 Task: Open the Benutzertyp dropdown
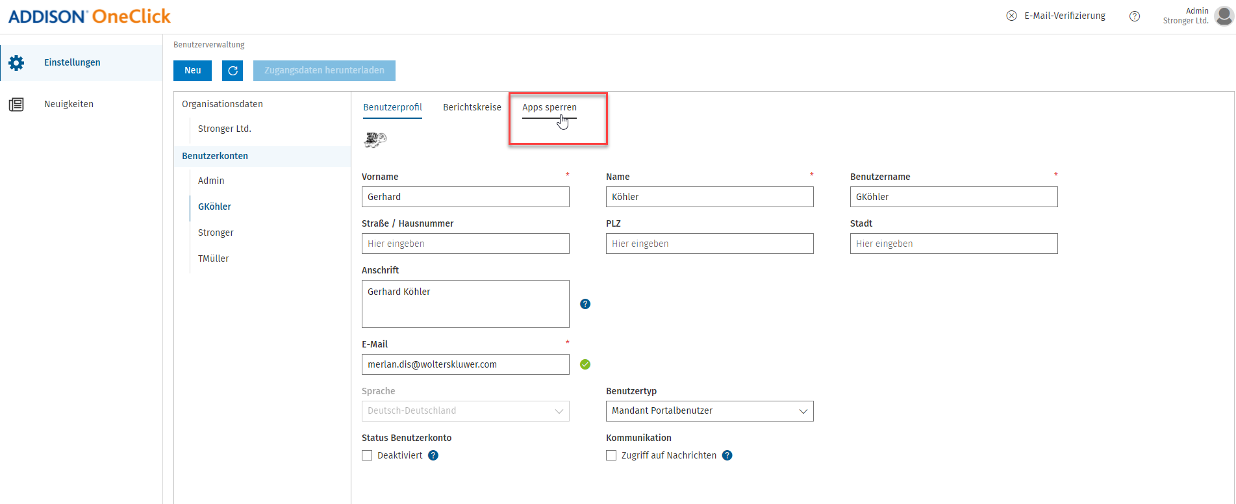tap(710, 411)
